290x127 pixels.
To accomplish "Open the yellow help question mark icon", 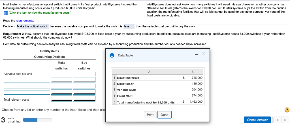I will coord(287,110).
